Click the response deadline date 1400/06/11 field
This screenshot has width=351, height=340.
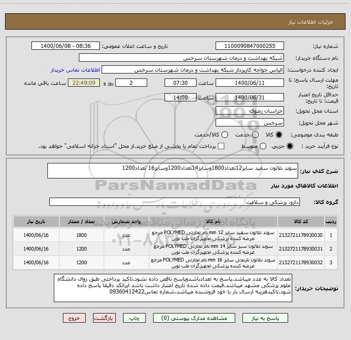point(250,83)
